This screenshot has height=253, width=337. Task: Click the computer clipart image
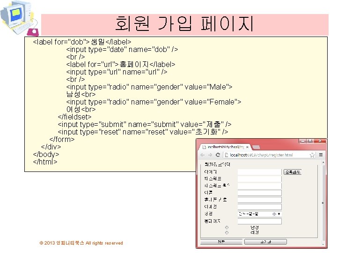pos(19,18)
